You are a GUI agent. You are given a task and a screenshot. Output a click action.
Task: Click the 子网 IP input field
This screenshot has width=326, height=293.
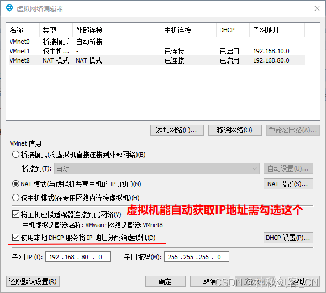[78, 257]
